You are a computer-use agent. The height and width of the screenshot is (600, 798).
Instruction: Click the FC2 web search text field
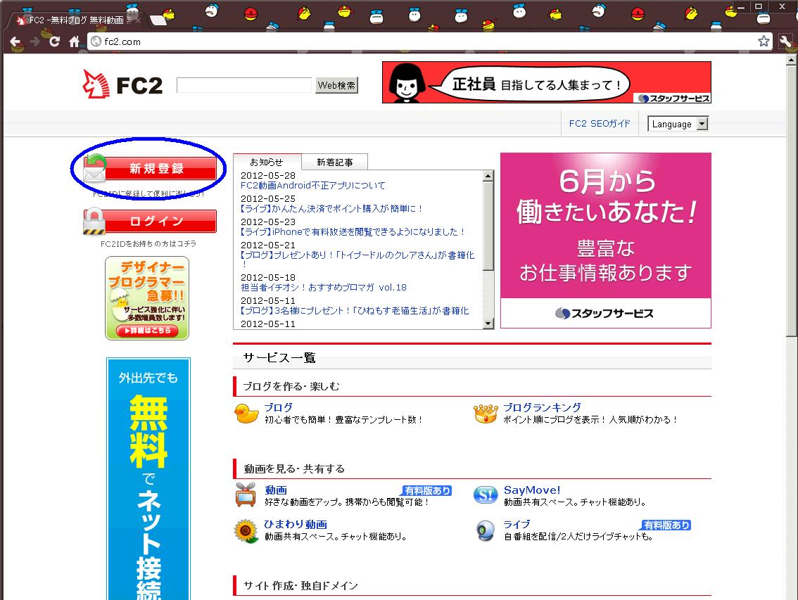pyautogui.click(x=243, y=85)
